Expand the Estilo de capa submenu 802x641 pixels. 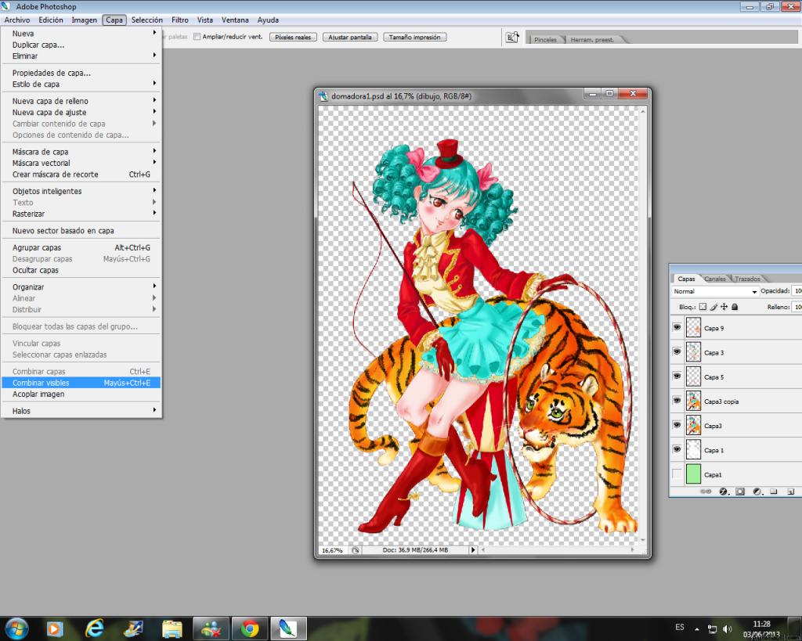coord(81,84)
